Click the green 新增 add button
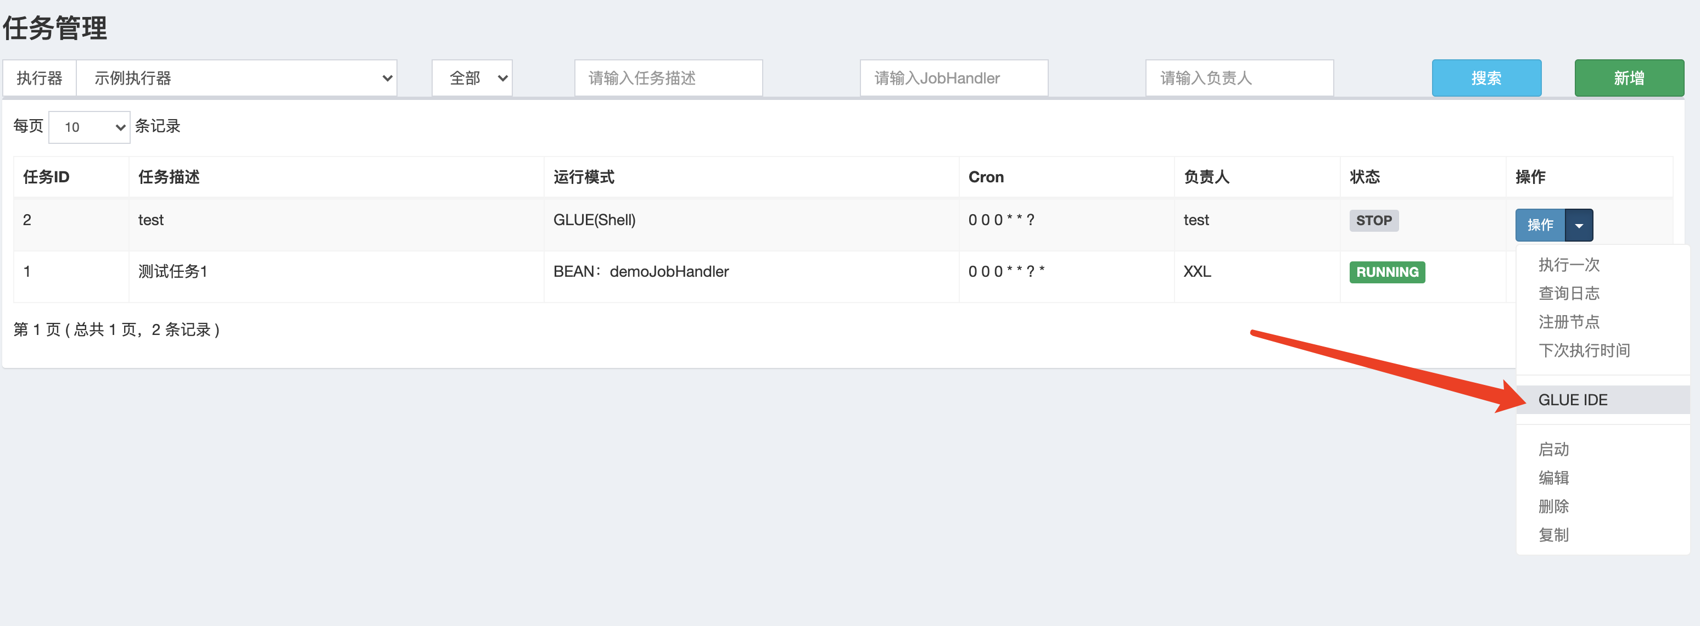 click(x=1628, y=78)
